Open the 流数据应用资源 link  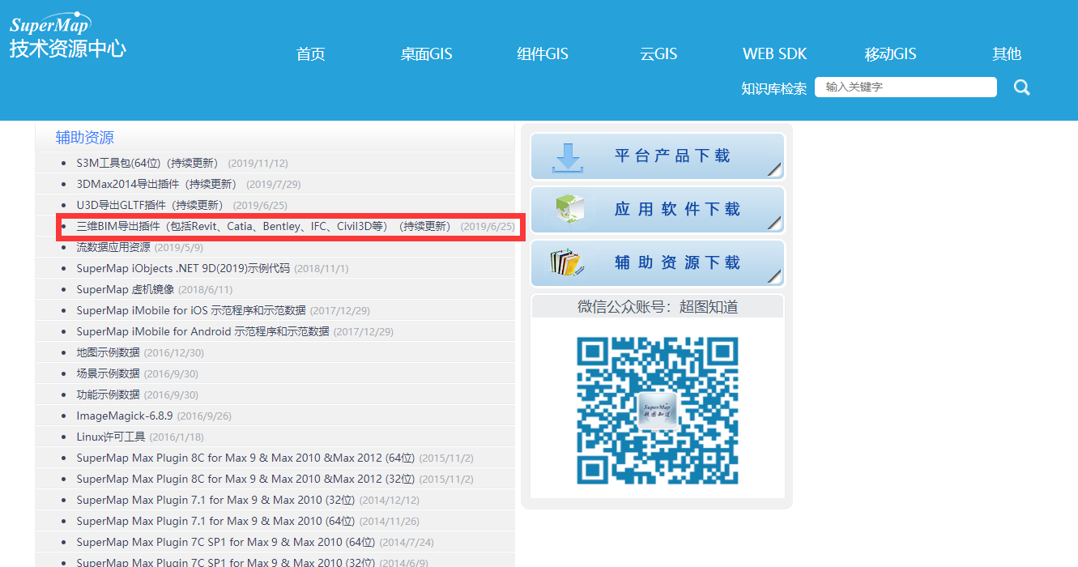pyautogui.click(x=113, y=247)
